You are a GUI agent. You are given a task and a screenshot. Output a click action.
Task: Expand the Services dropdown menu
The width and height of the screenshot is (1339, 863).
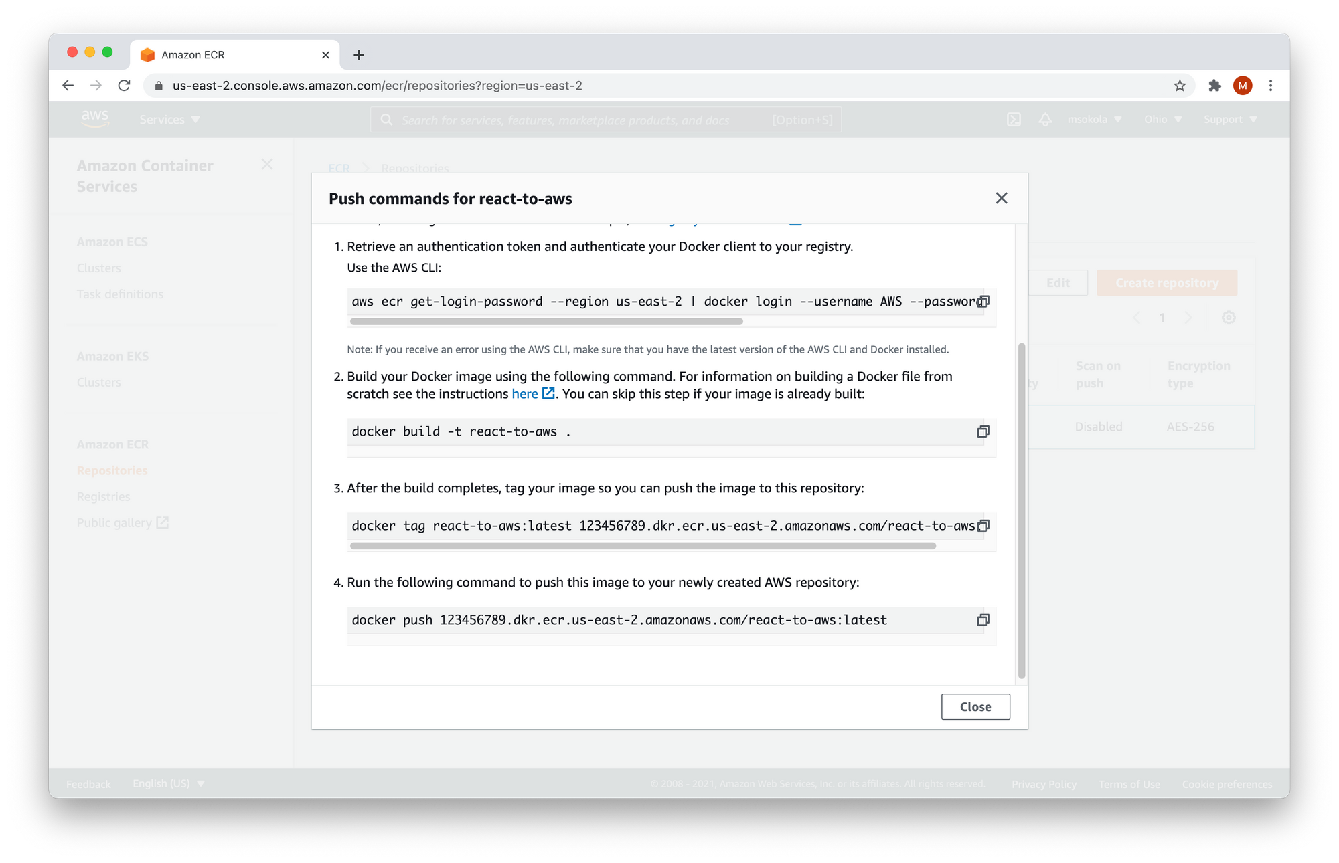pos(169,120)
